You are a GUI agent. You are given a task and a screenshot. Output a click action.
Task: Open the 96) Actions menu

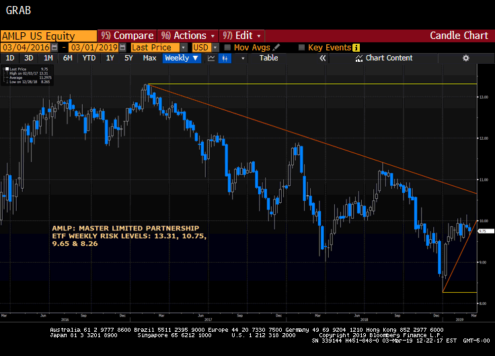coord(188,36)
